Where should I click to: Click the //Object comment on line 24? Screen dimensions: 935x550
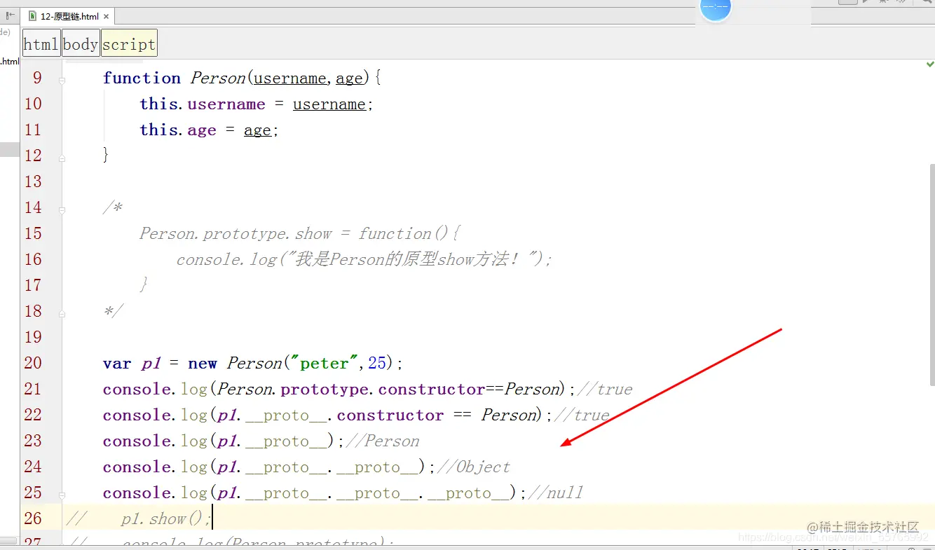[x=474, y=467]
